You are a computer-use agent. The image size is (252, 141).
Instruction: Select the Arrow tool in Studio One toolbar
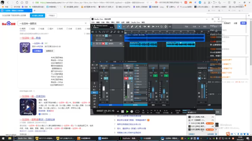(119, 27)
